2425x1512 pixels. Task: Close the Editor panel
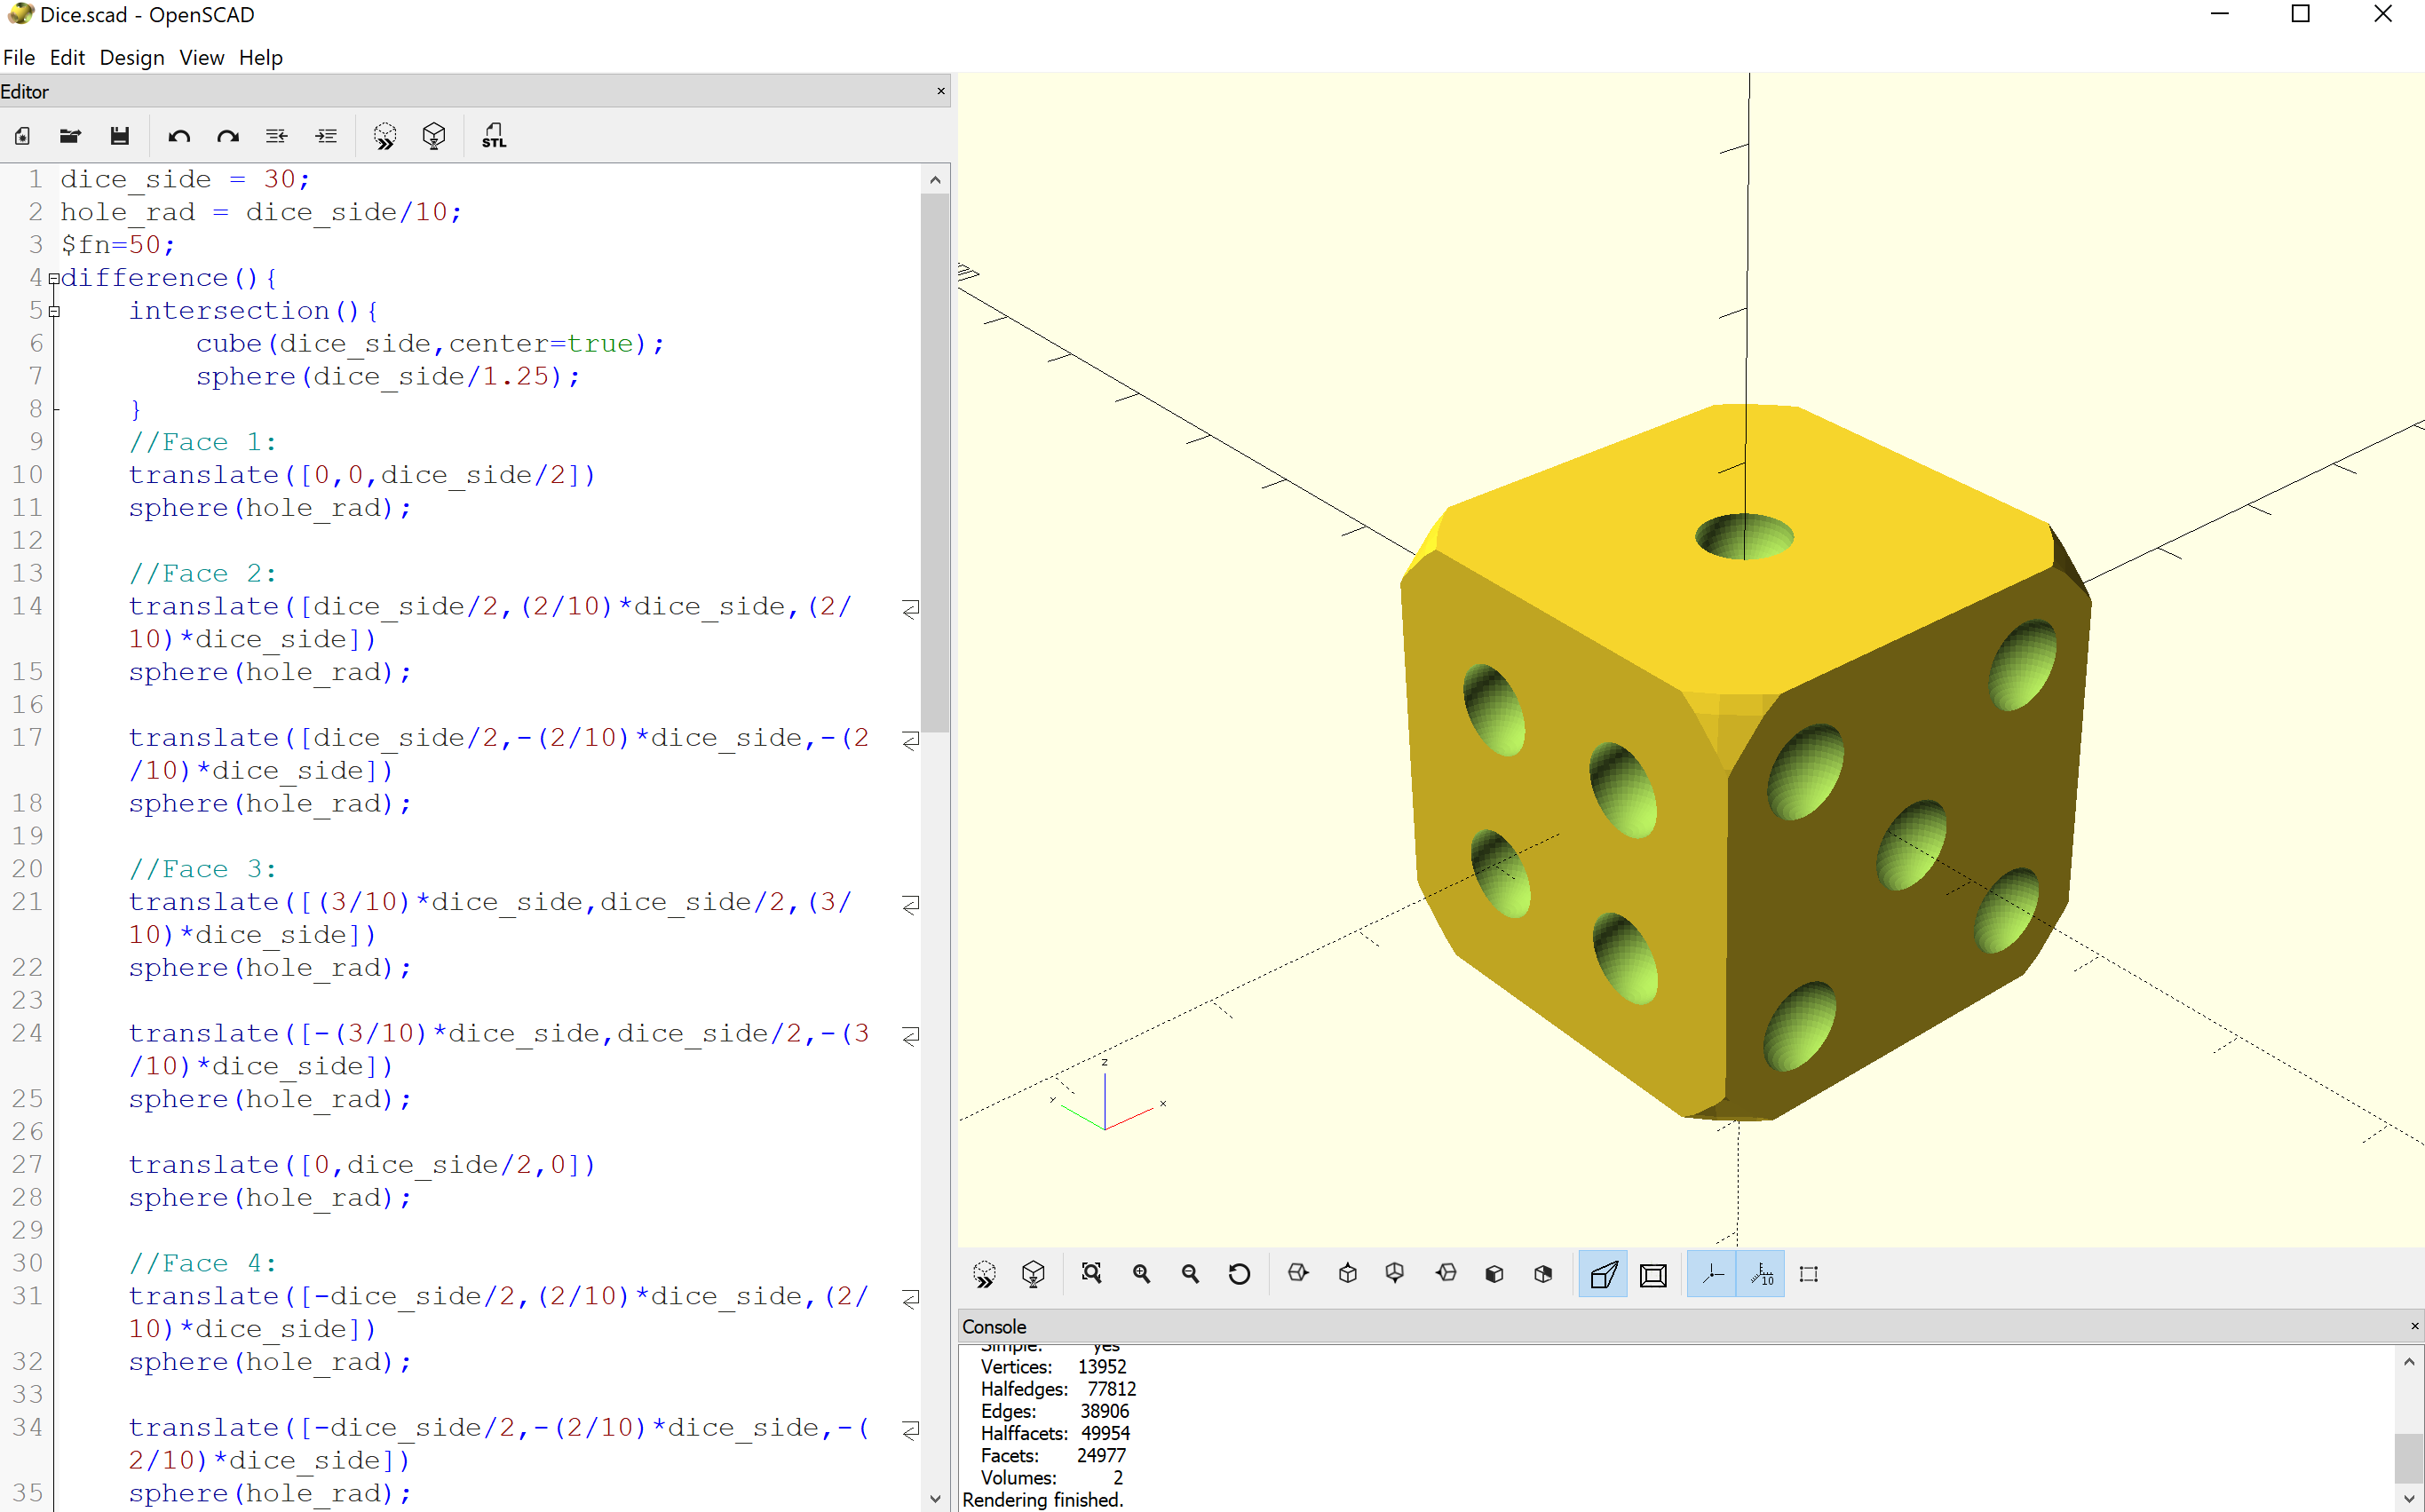(x=940, y=91)
